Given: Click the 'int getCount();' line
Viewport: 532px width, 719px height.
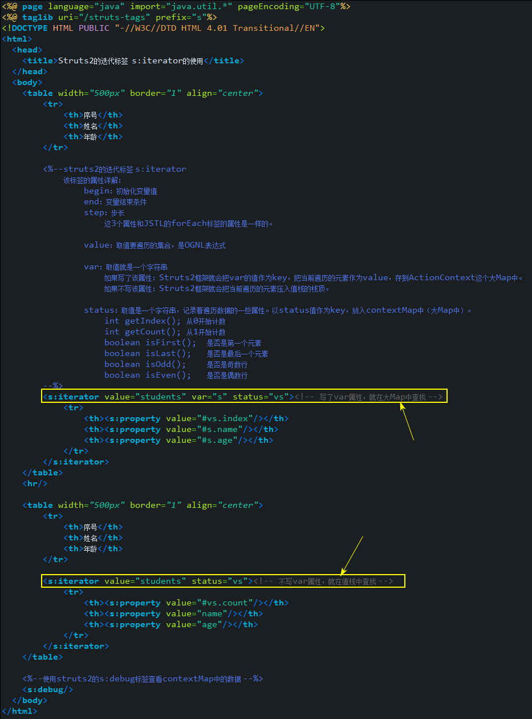Looking at the screenshot, I should [165, 332].
